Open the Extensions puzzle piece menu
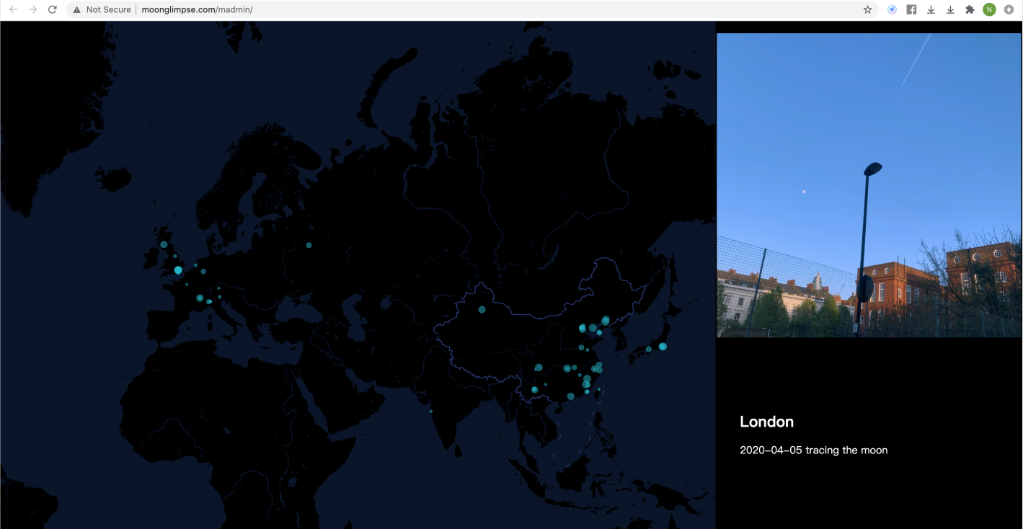 pos(970,9)
